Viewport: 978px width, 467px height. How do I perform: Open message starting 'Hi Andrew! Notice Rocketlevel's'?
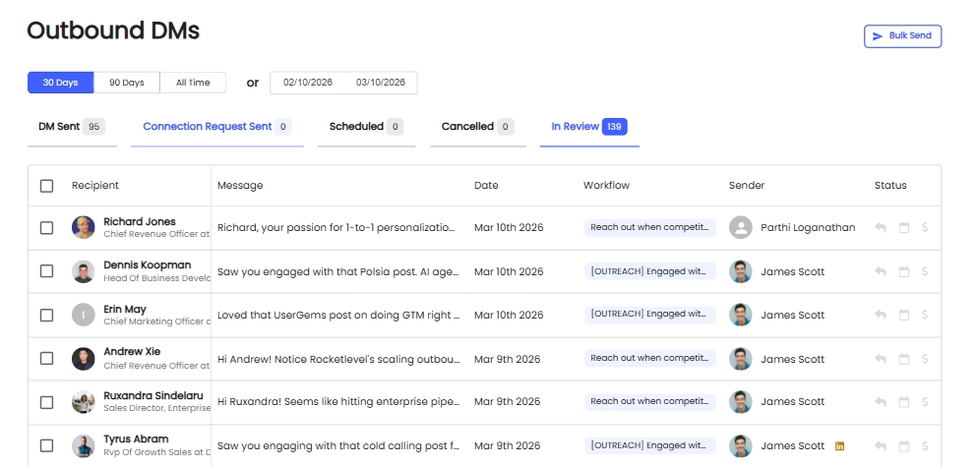338,359
